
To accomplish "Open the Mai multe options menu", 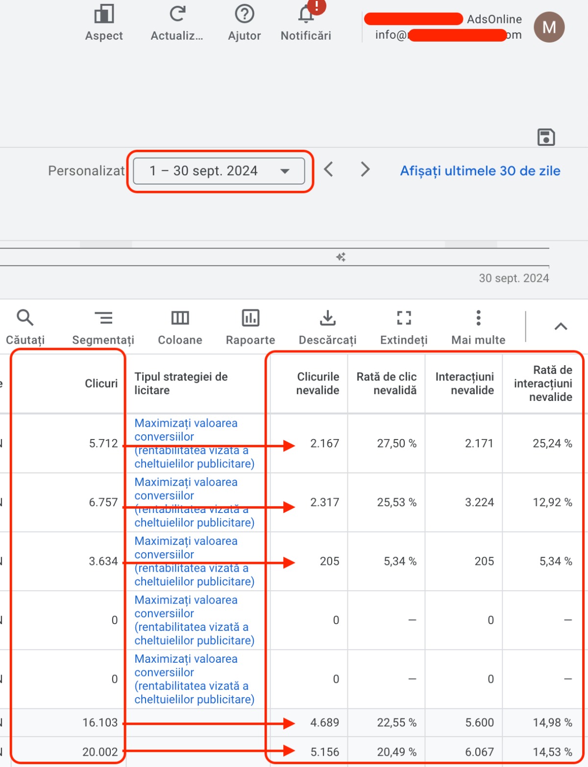I will [x=478, y=327].
